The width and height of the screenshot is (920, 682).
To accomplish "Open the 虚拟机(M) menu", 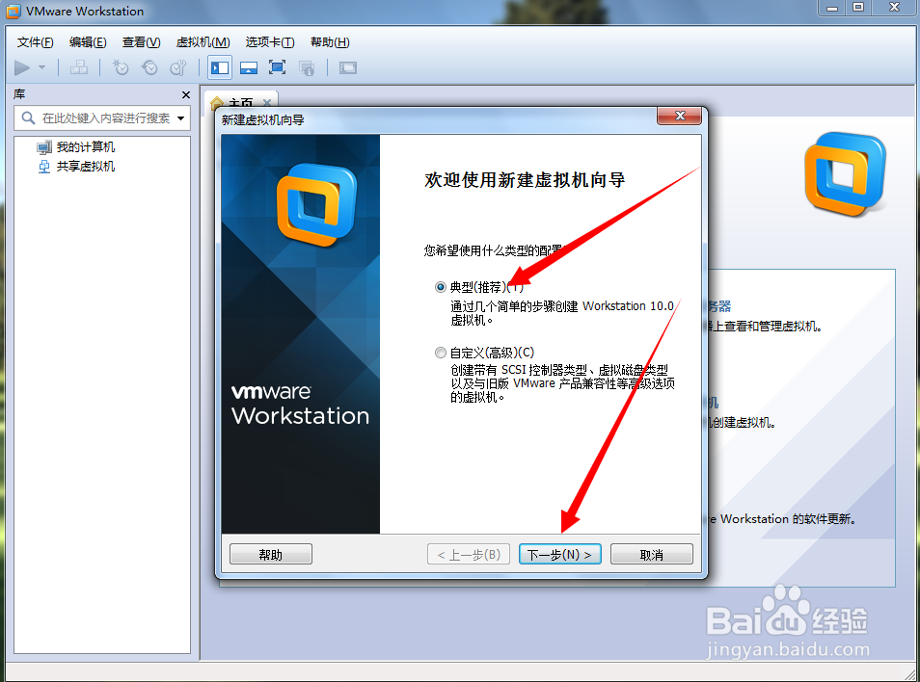I will (202, 41).
